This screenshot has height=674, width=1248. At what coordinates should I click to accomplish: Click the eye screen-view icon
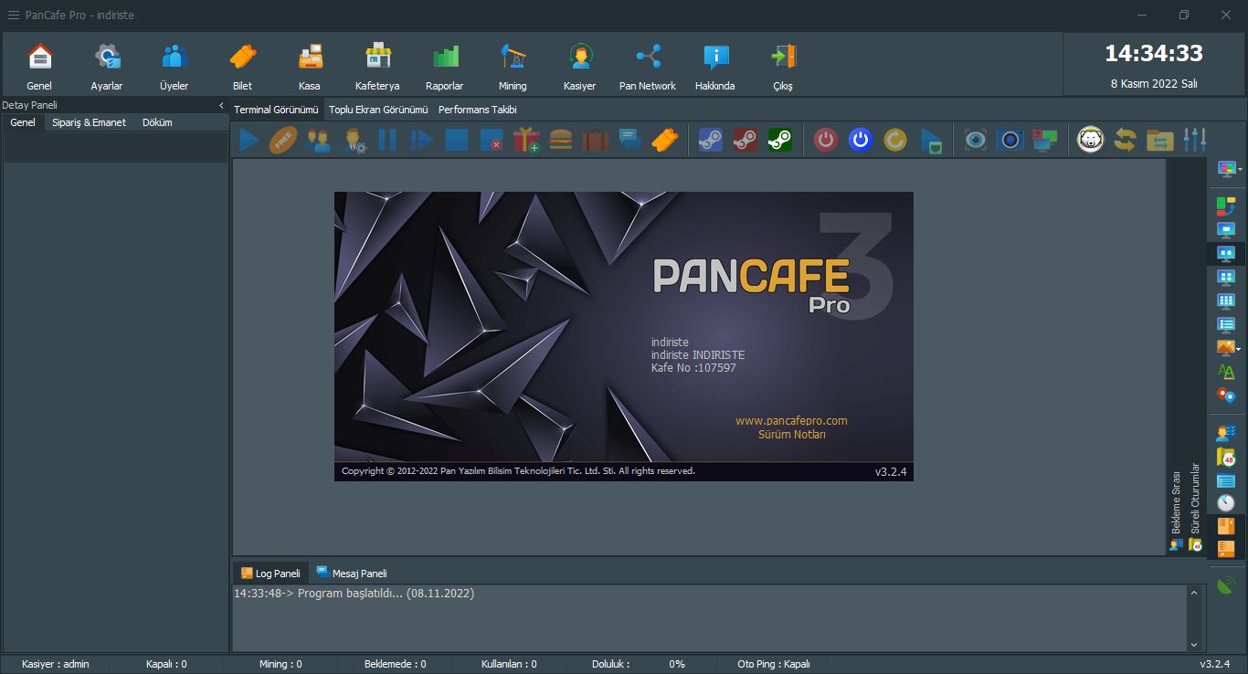(976, 140)
